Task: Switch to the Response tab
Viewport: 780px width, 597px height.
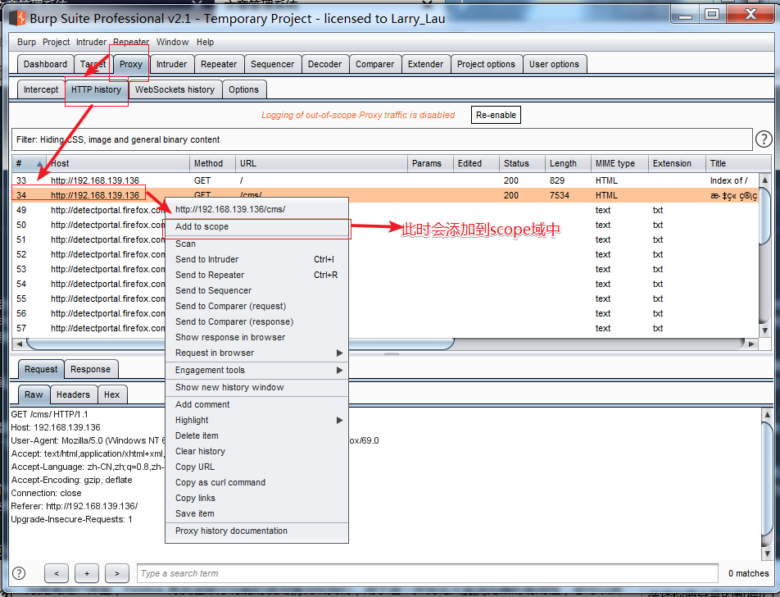Action: coord(90,370)
